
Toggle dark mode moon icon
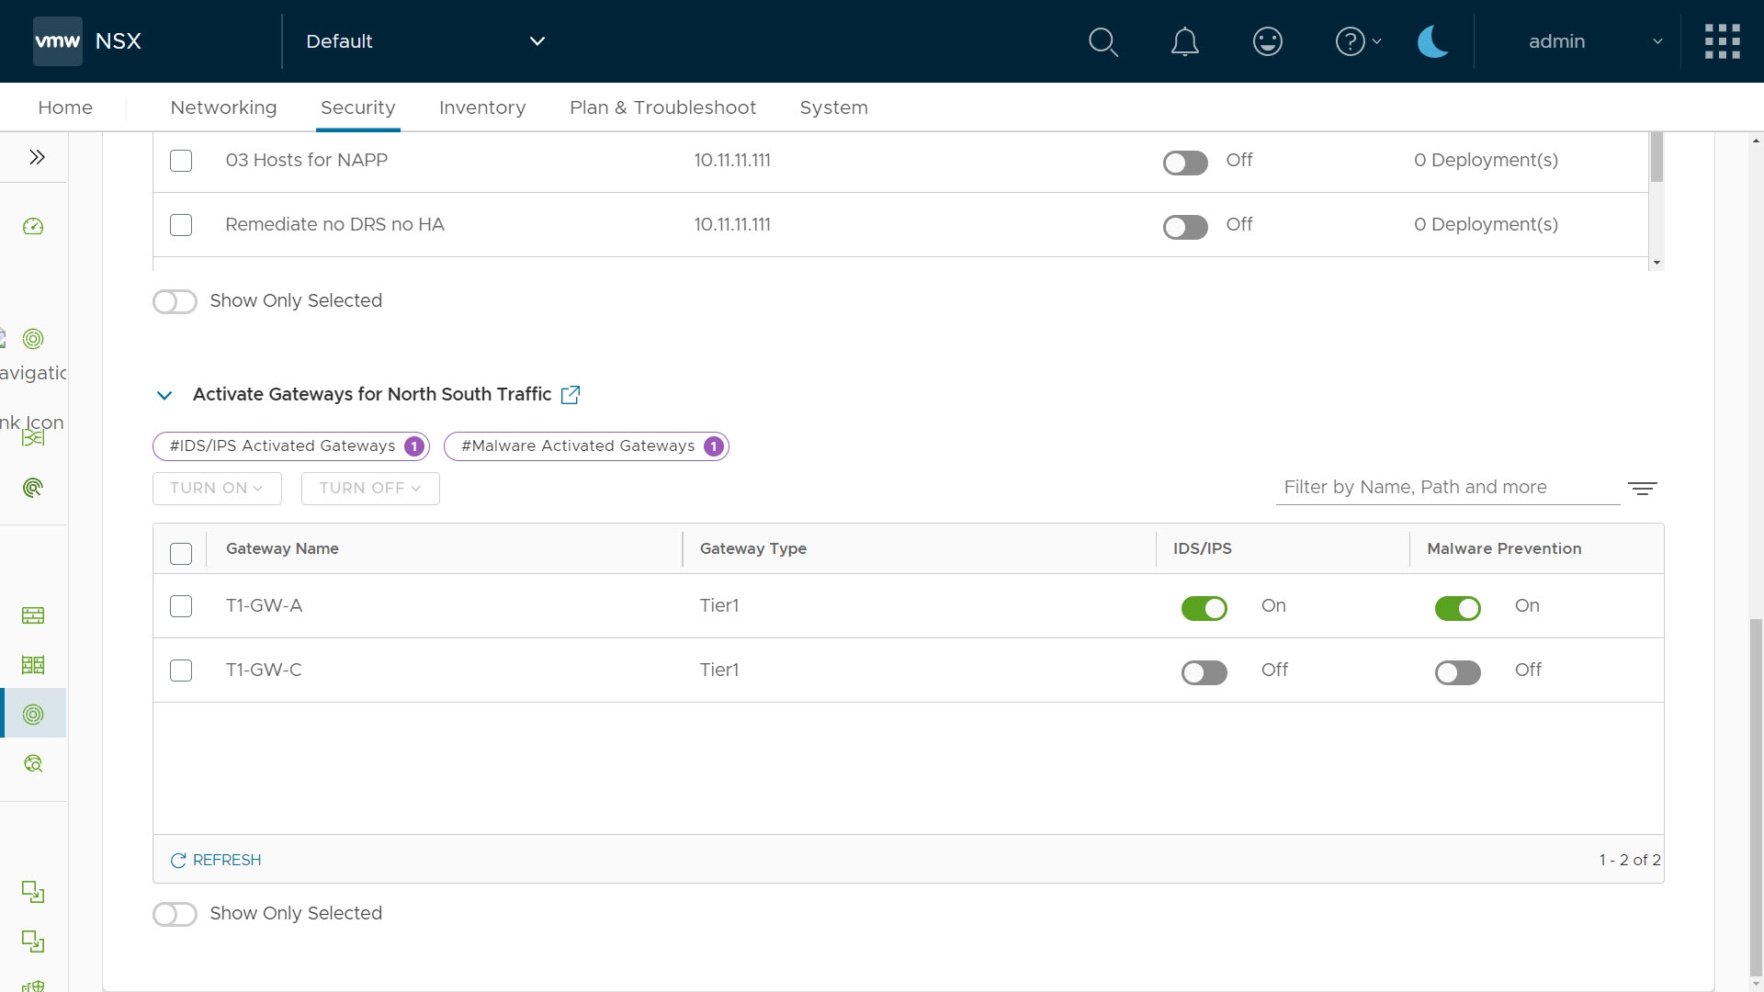(x=1432, y=41)
